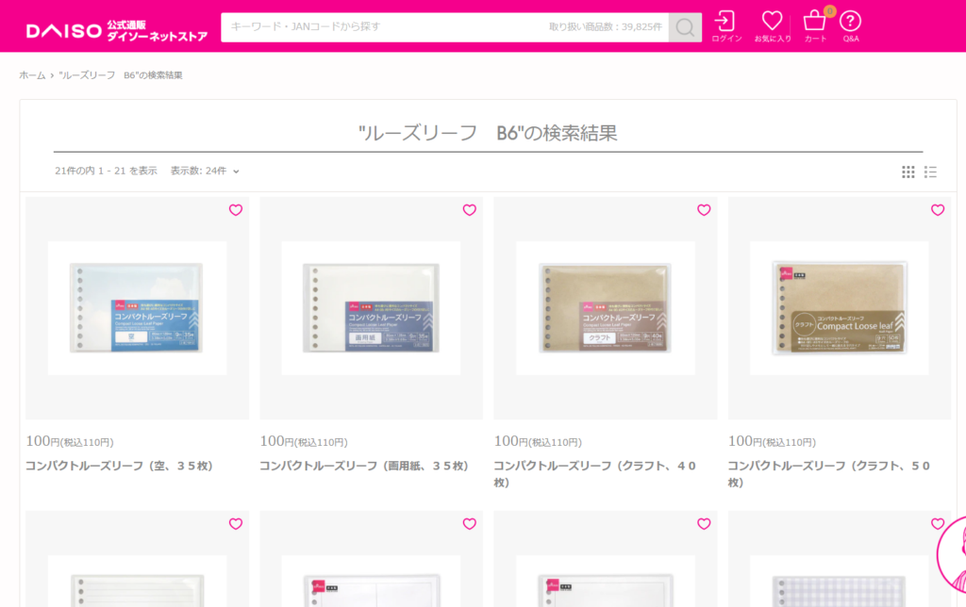This screenshot has width=966, height=607.
Task: Open product link コンパクトルーズリーフ（クラフト、４０枚）
Action: pos(595,474)
